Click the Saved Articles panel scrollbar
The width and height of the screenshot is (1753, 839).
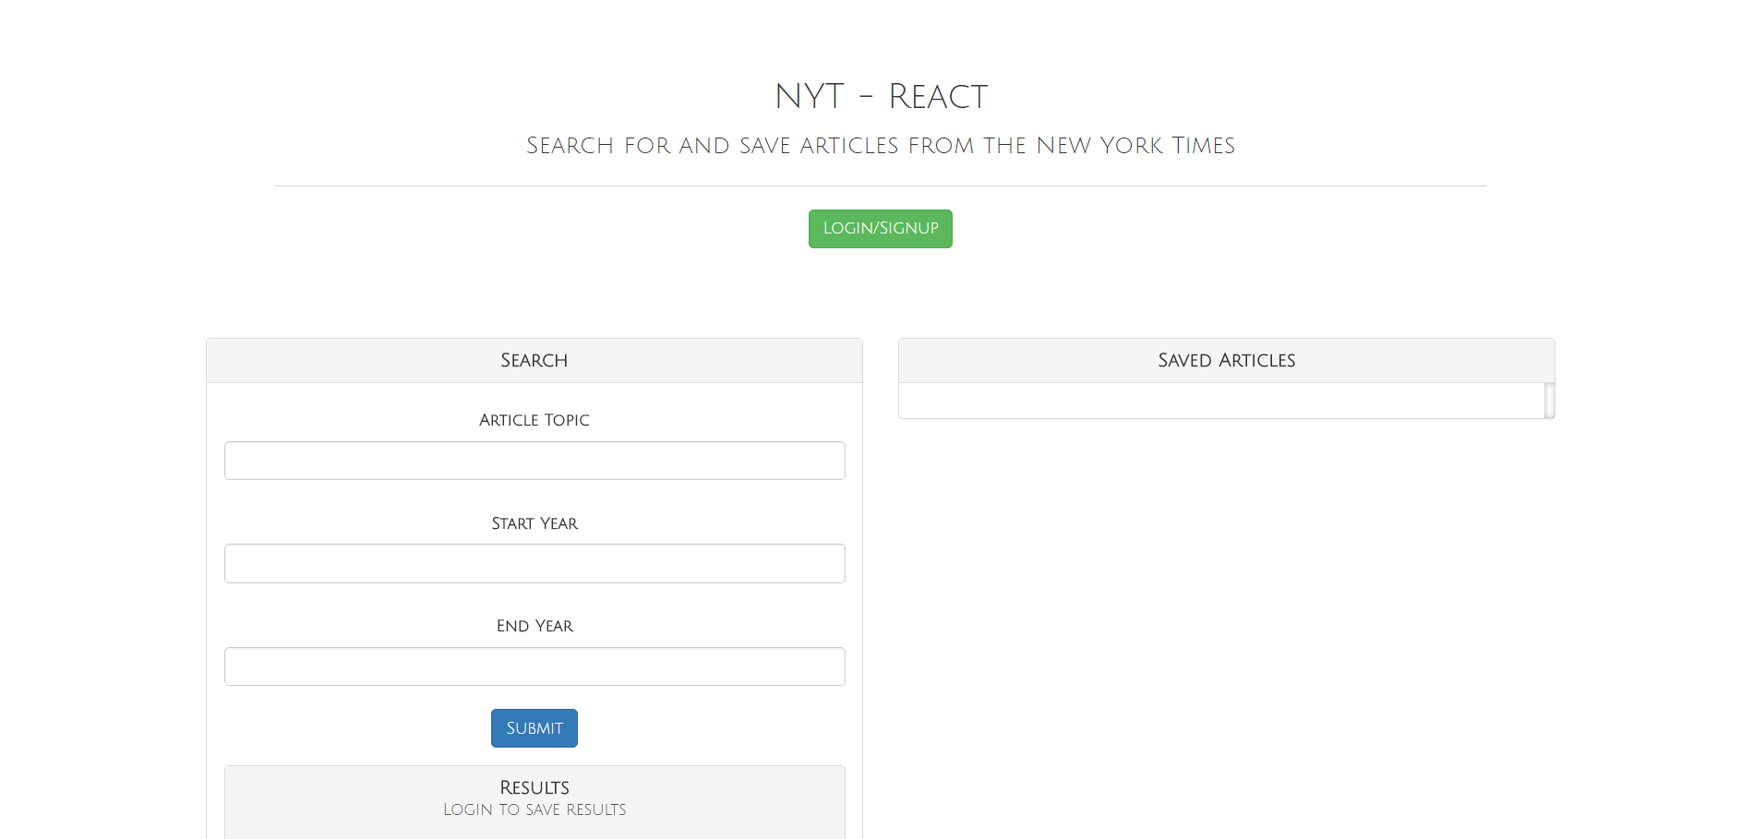point(1550,401)
